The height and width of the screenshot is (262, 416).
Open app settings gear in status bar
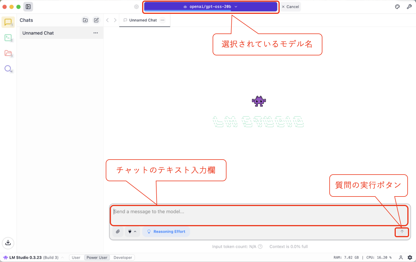(x=410, y=257)
